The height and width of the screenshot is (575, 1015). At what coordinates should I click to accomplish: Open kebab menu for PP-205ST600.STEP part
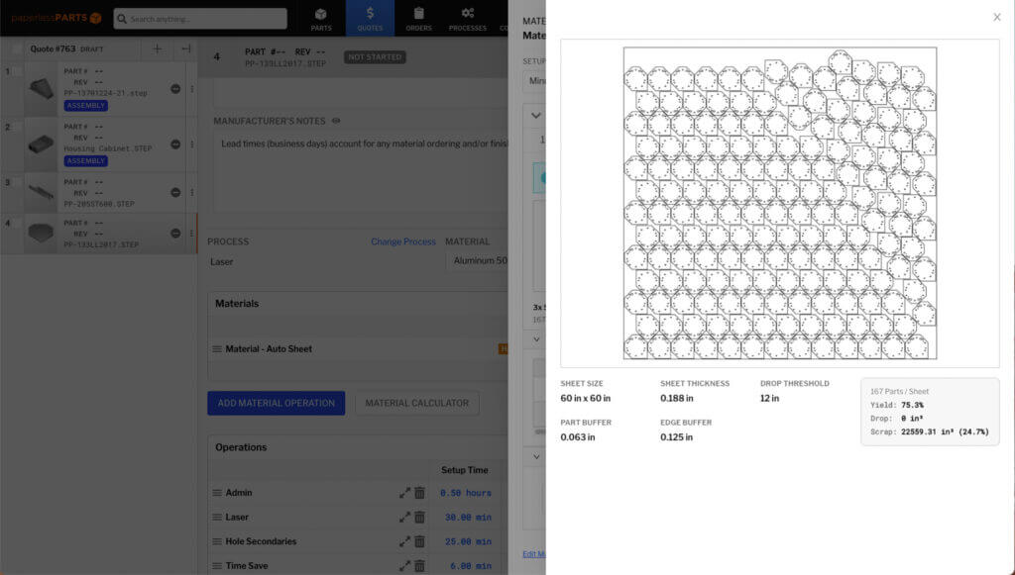191,191
